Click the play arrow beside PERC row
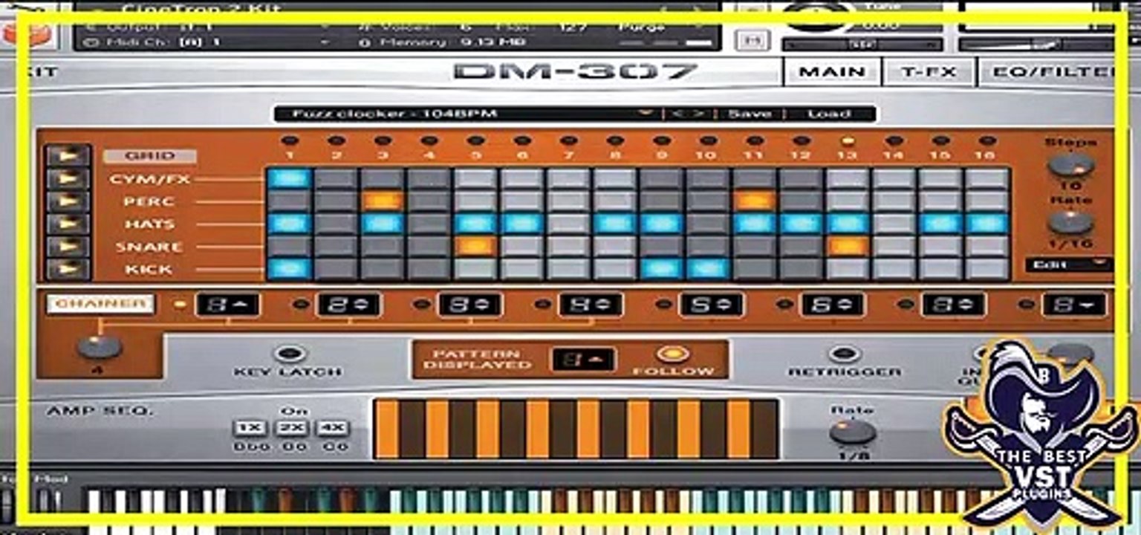The width and height of the screenshot is (1141, 535). pyautogui.click(x=68, y=201)
